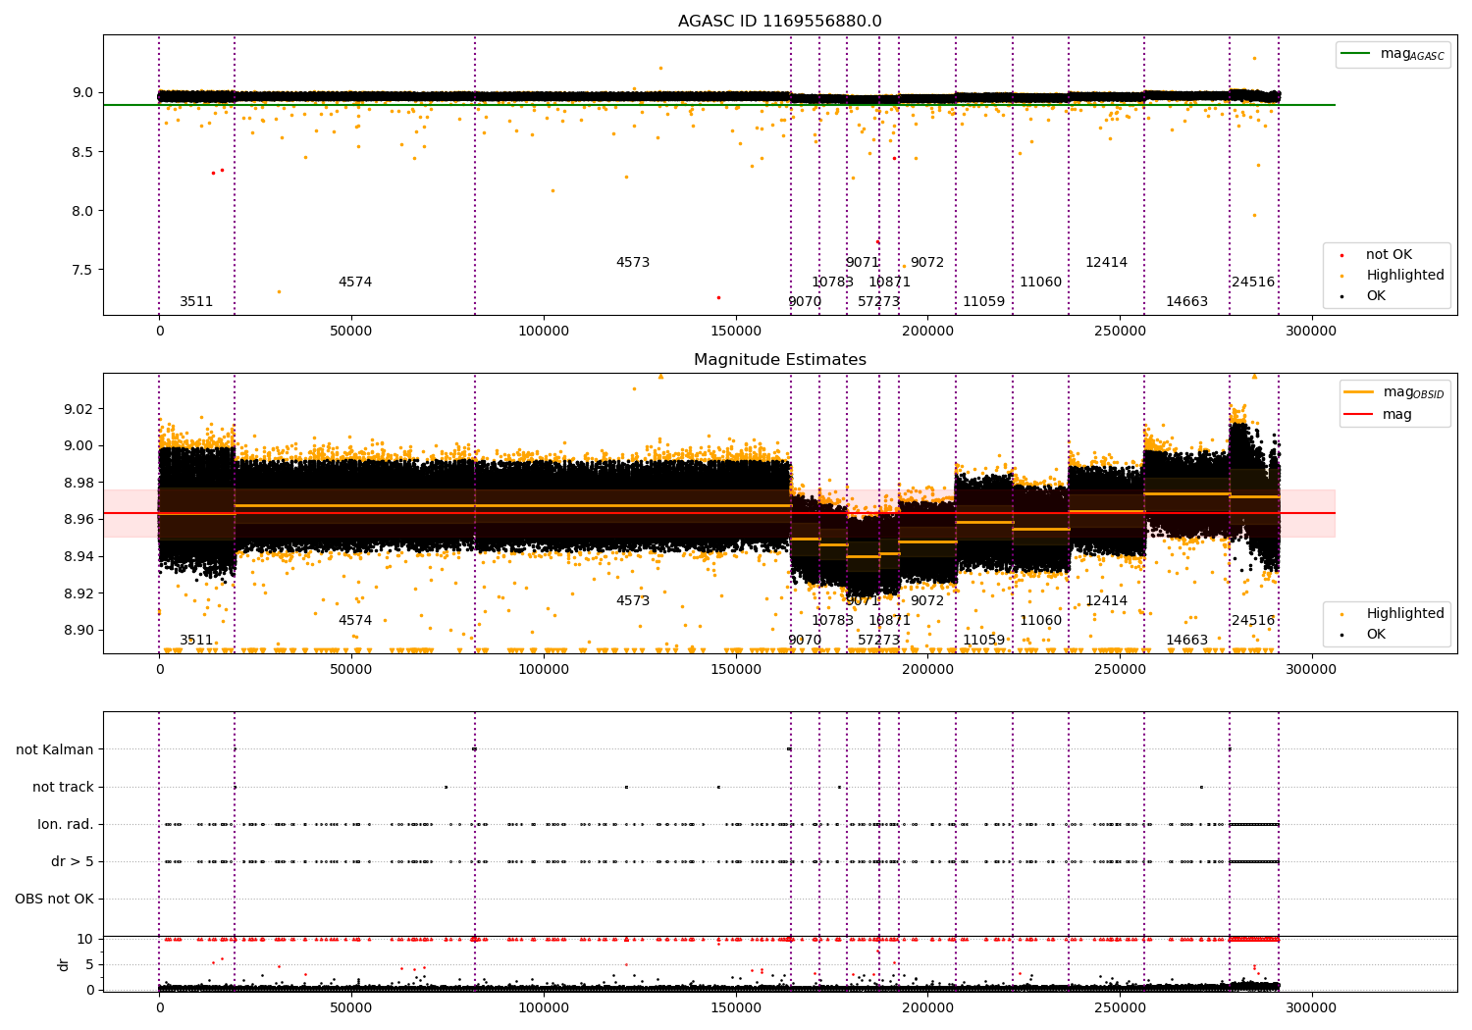
Task: Click obsid label 11059 in top plot
Action: (983, 302)
